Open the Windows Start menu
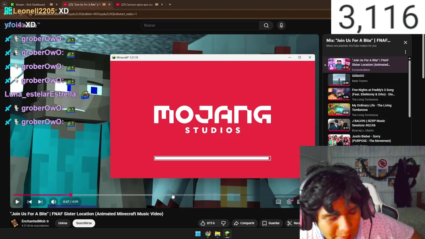 pyautogui.click(x=198, y=234)
